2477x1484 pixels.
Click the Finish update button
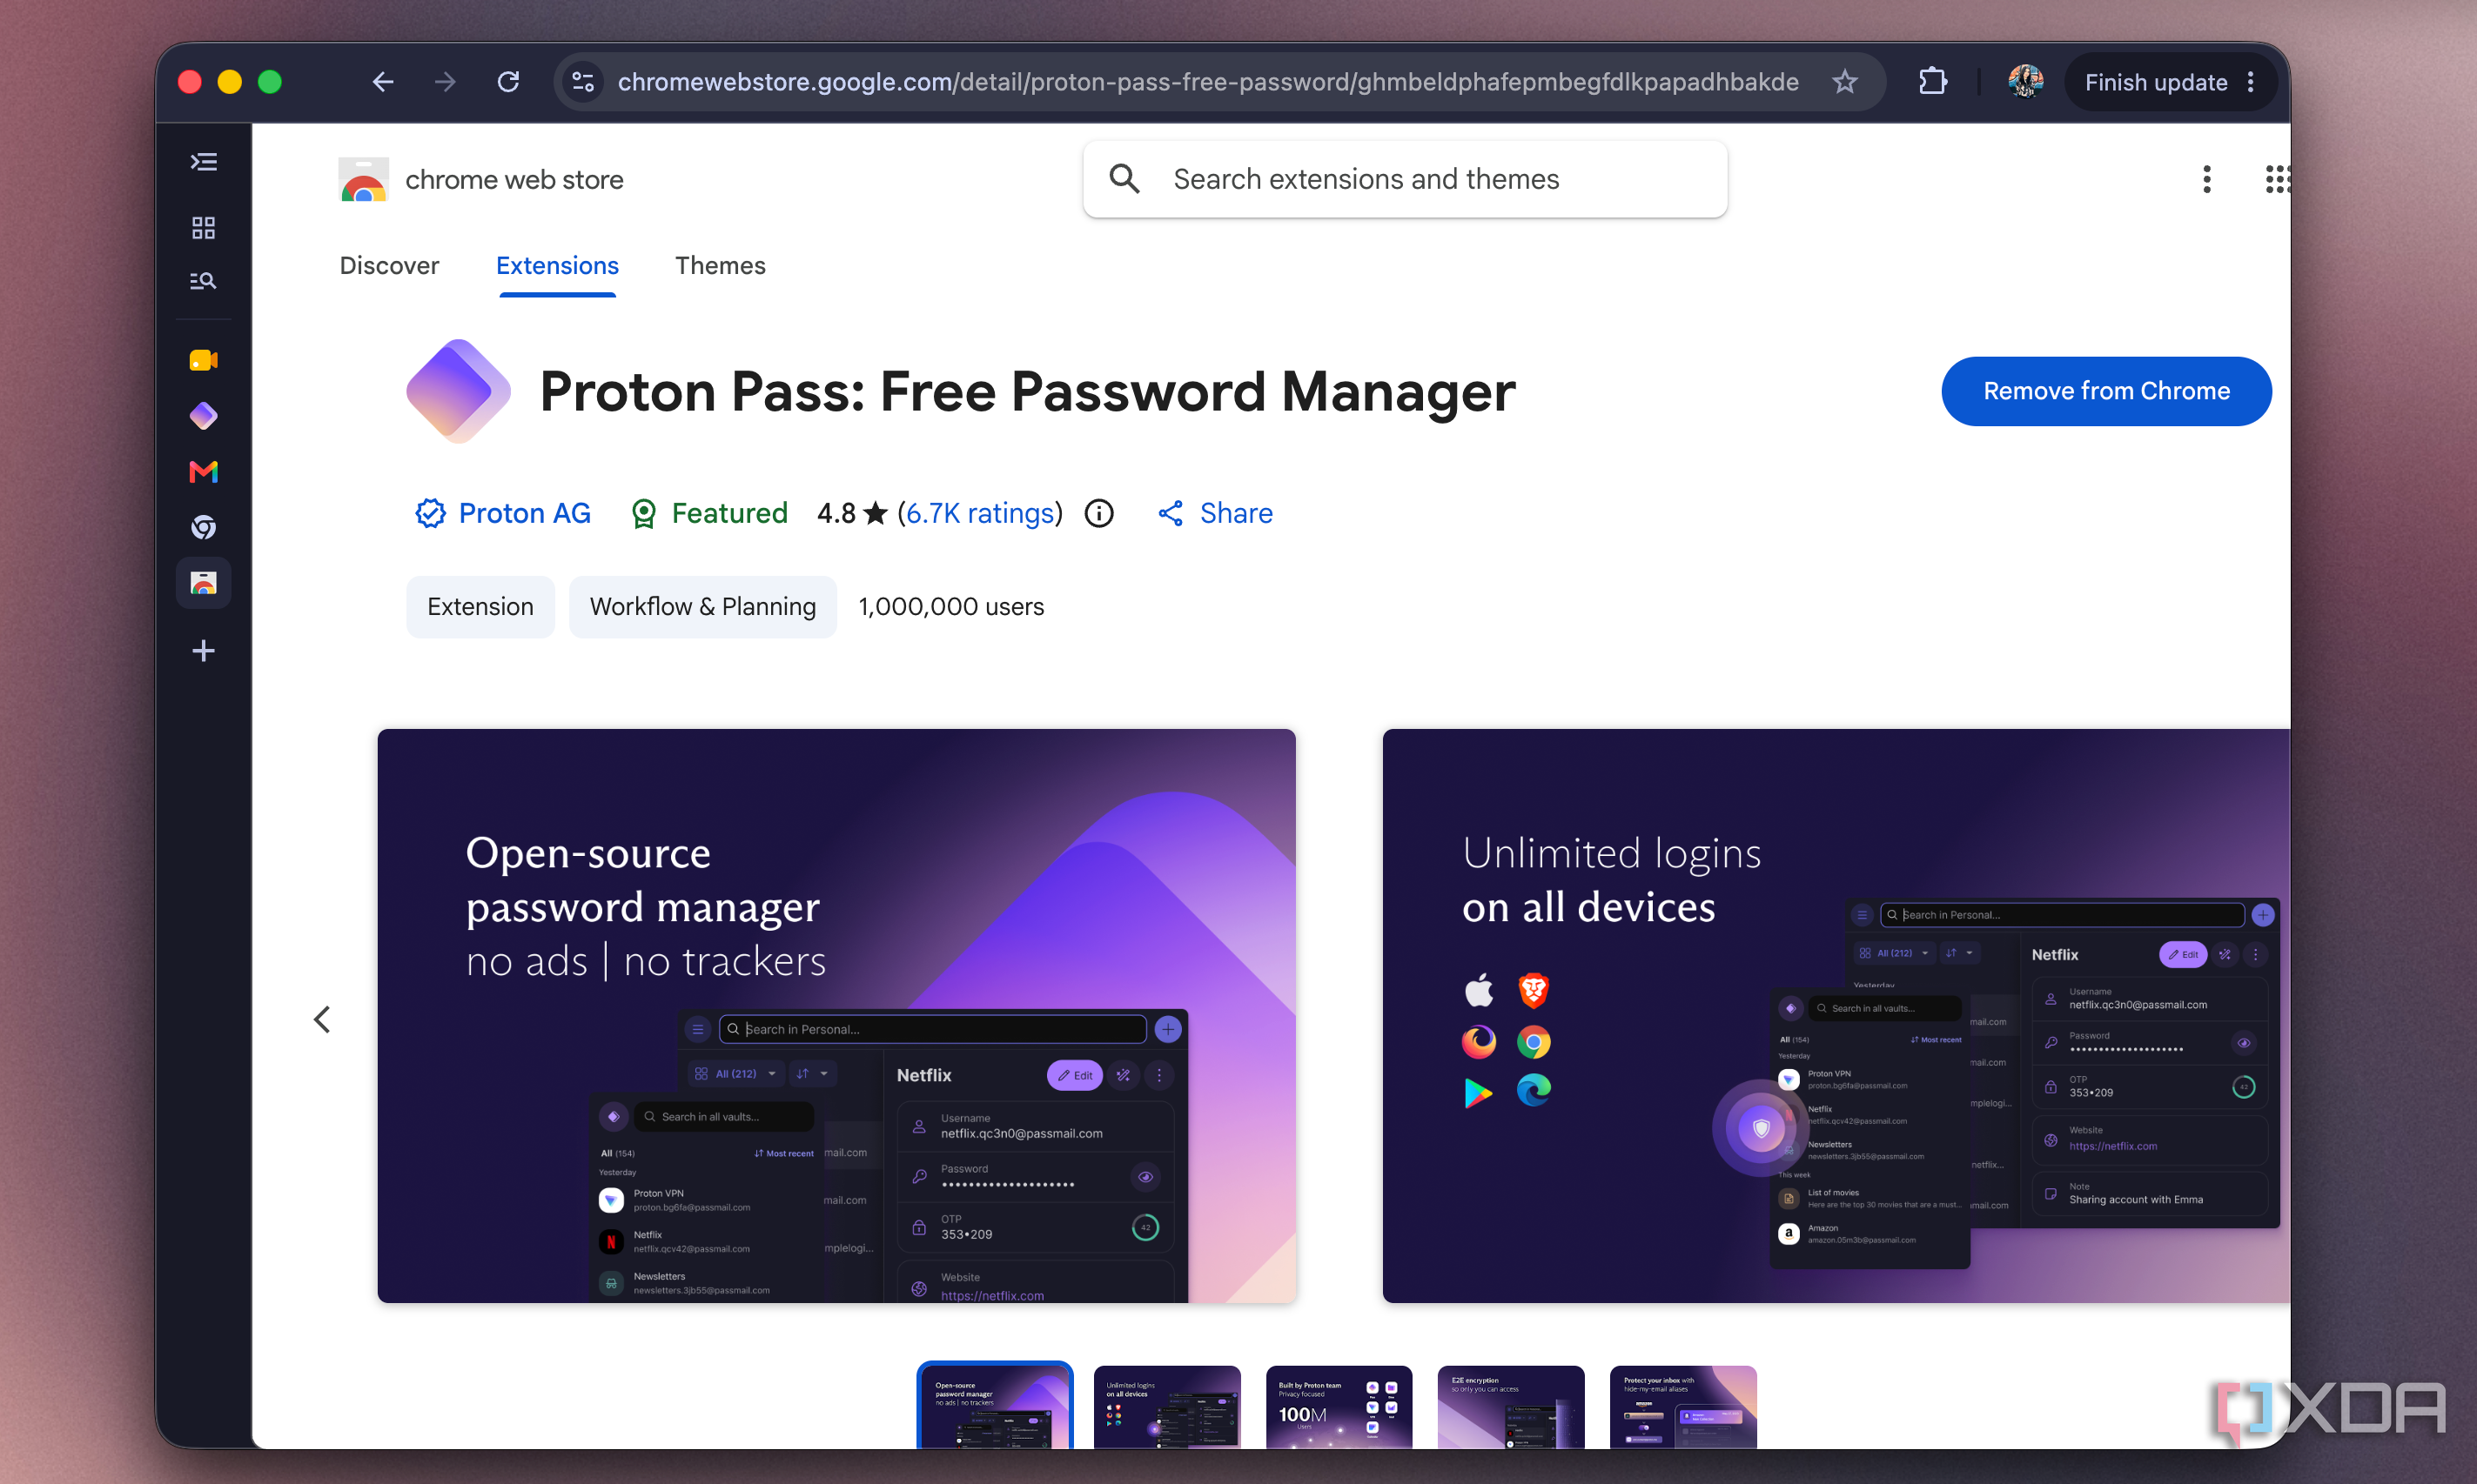[2155, 82]
